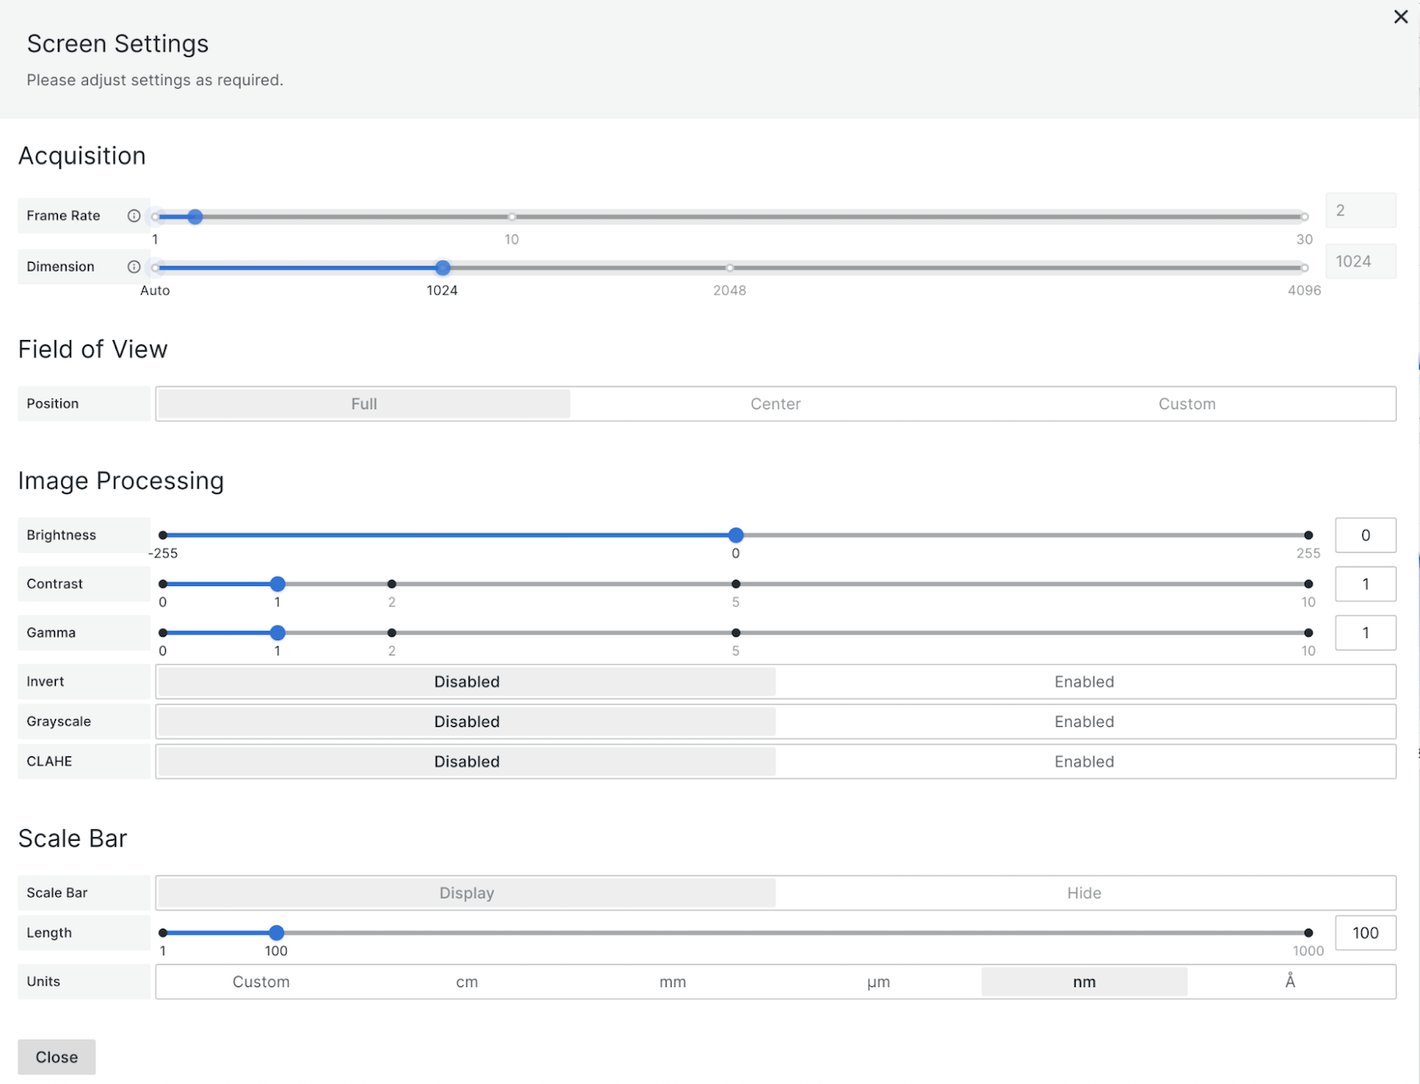Enable the Invert option
The height and width of the screenshot is (1084, 1420).
click(1084, 682)
